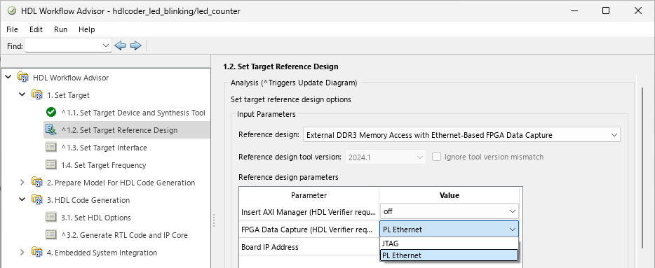Screen dimensions: 655x268
Task: Click the find next (right arrow) icon
Action: [136, 45]
